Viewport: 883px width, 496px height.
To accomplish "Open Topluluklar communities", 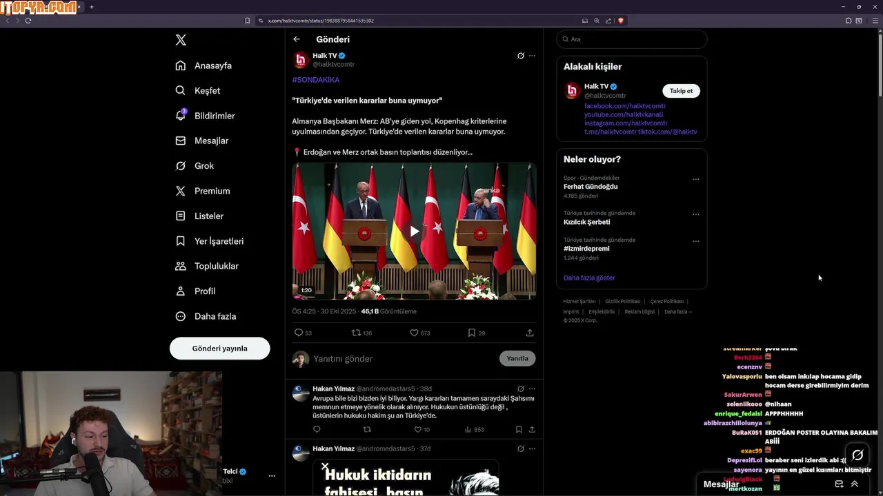I will (207, 266).
